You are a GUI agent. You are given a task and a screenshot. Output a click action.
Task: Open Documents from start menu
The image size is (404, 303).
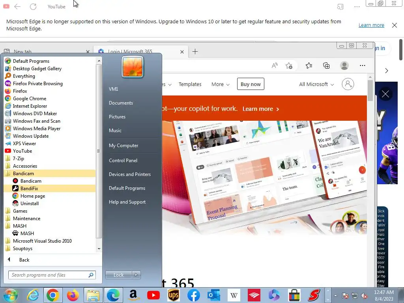click(121, 103)
